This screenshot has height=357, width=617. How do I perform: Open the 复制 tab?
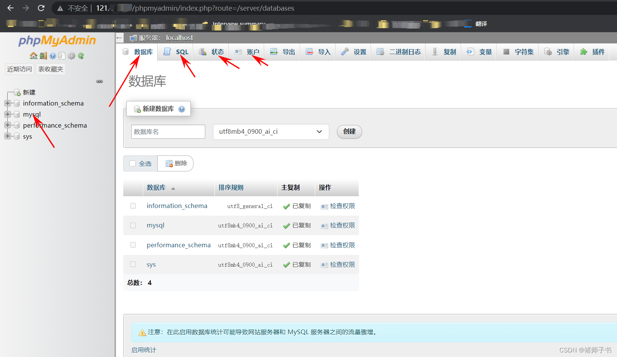(444, 52)
